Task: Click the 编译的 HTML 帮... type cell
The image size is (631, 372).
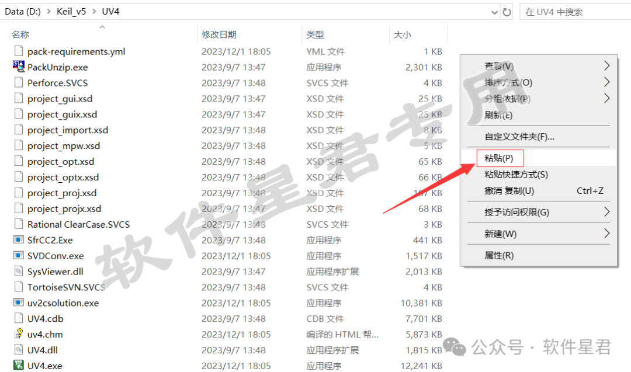Action: (342, 334)
